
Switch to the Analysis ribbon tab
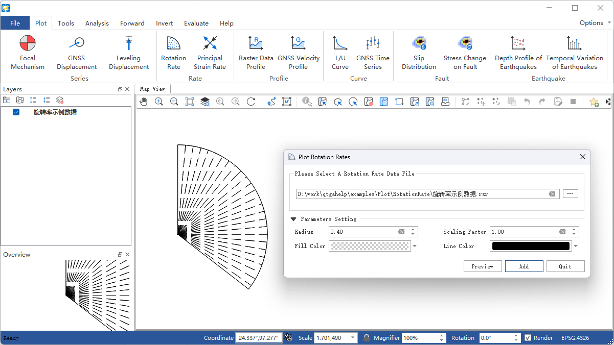pyautogui.click(x=97, y=23)
